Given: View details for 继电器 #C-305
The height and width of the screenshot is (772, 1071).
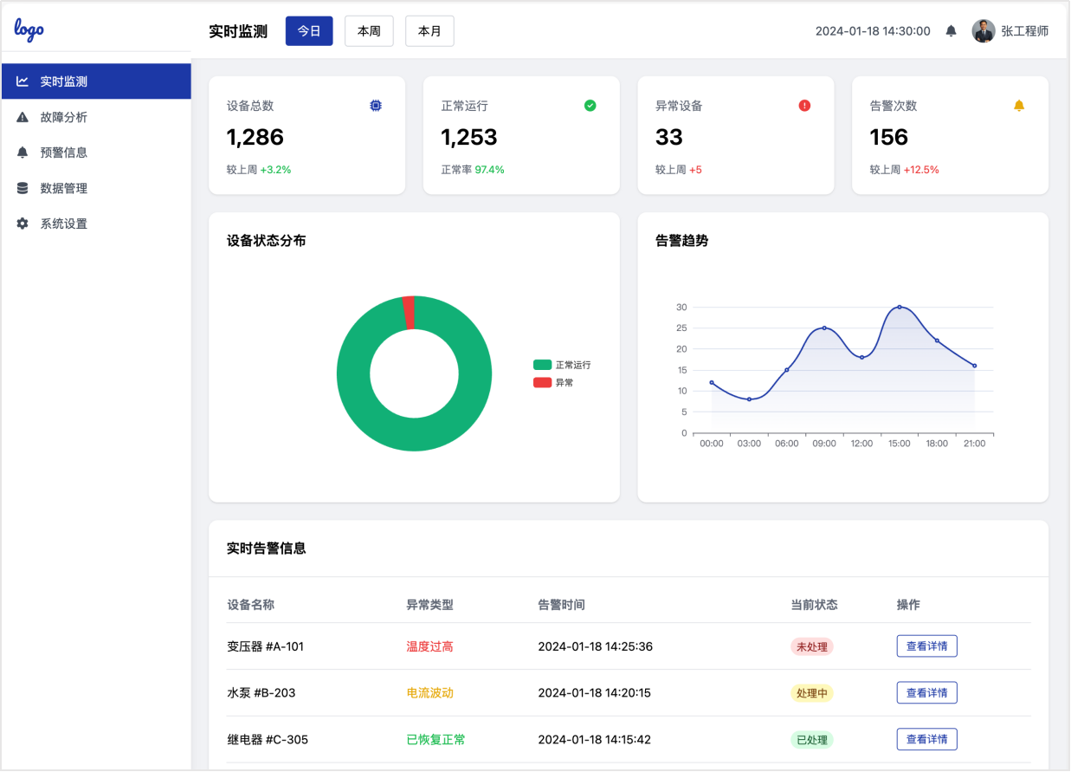Looking at the screenshot, I should click(926, 740).
